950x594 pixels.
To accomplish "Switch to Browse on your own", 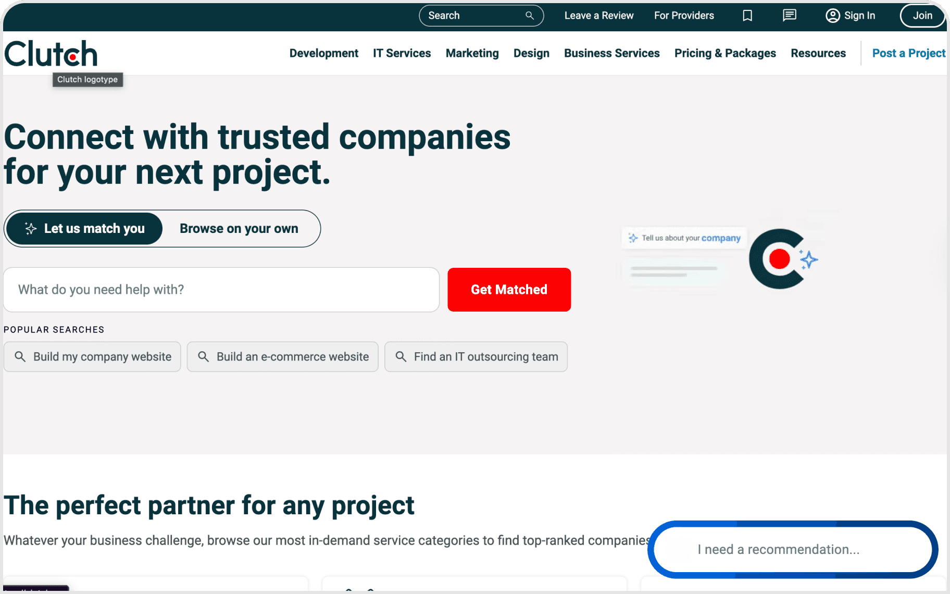I will pos(239,229).
